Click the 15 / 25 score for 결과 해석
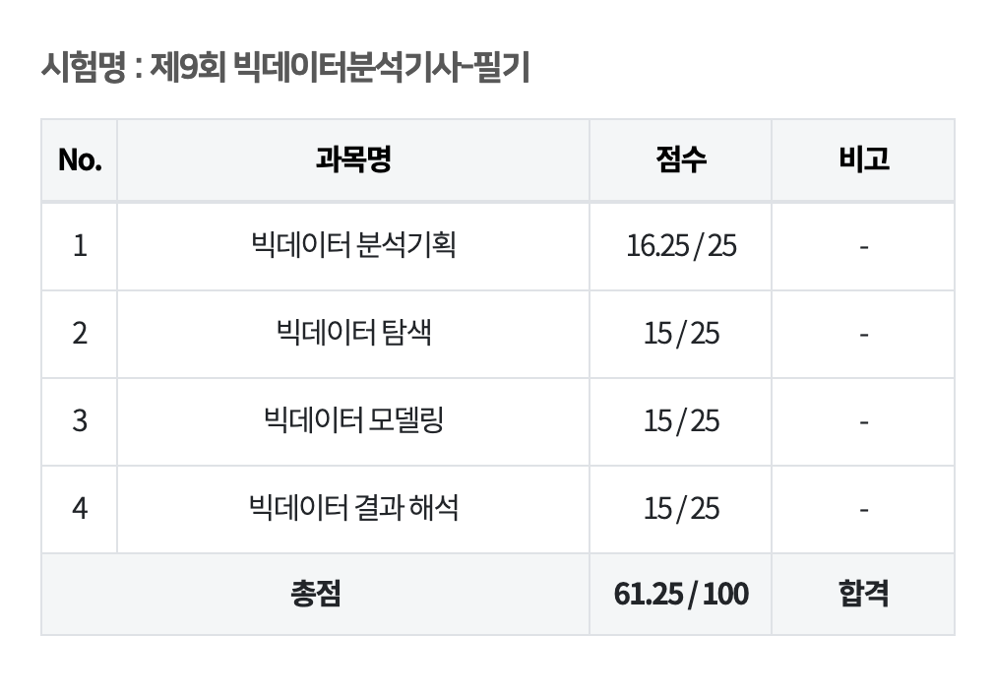The height and width of the screenshot is (699, 994). 681,509
